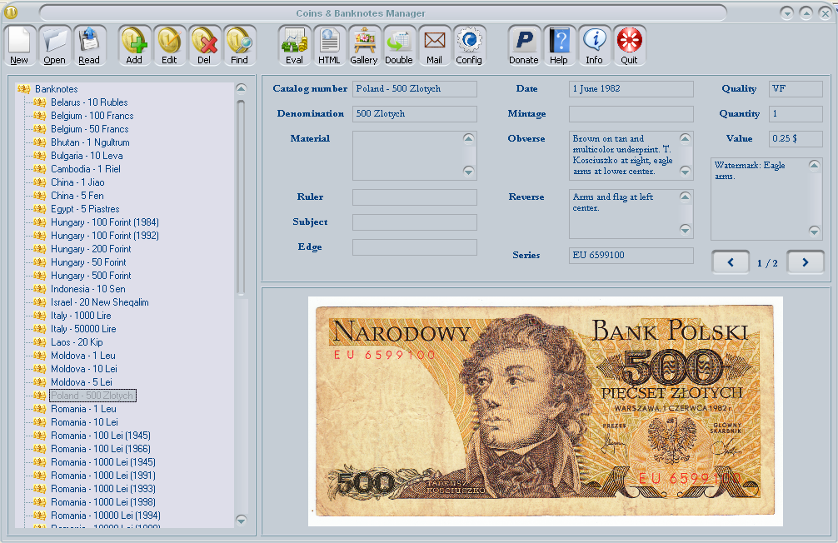Open a collection file with Open icon
Viewport: 838px width, 543px height.
[54, 46]
